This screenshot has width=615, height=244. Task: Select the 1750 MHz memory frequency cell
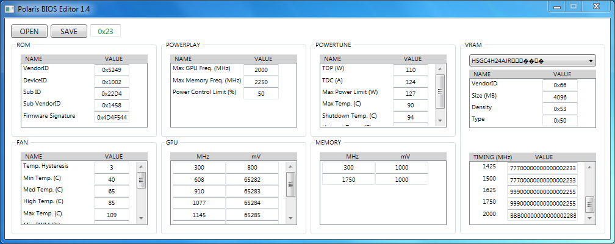click(x=348, y=179)
